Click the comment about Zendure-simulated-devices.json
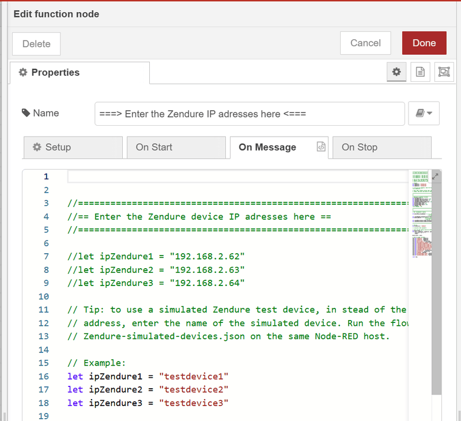The height and width of the screenshot is (421, 461). [x=228, y=336]
